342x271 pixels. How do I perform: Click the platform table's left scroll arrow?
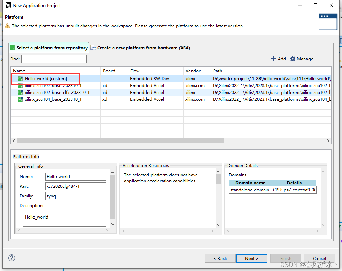[14, 141]
